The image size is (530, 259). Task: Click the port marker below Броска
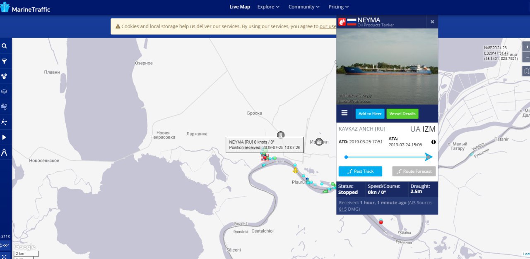tap(281, 135)
